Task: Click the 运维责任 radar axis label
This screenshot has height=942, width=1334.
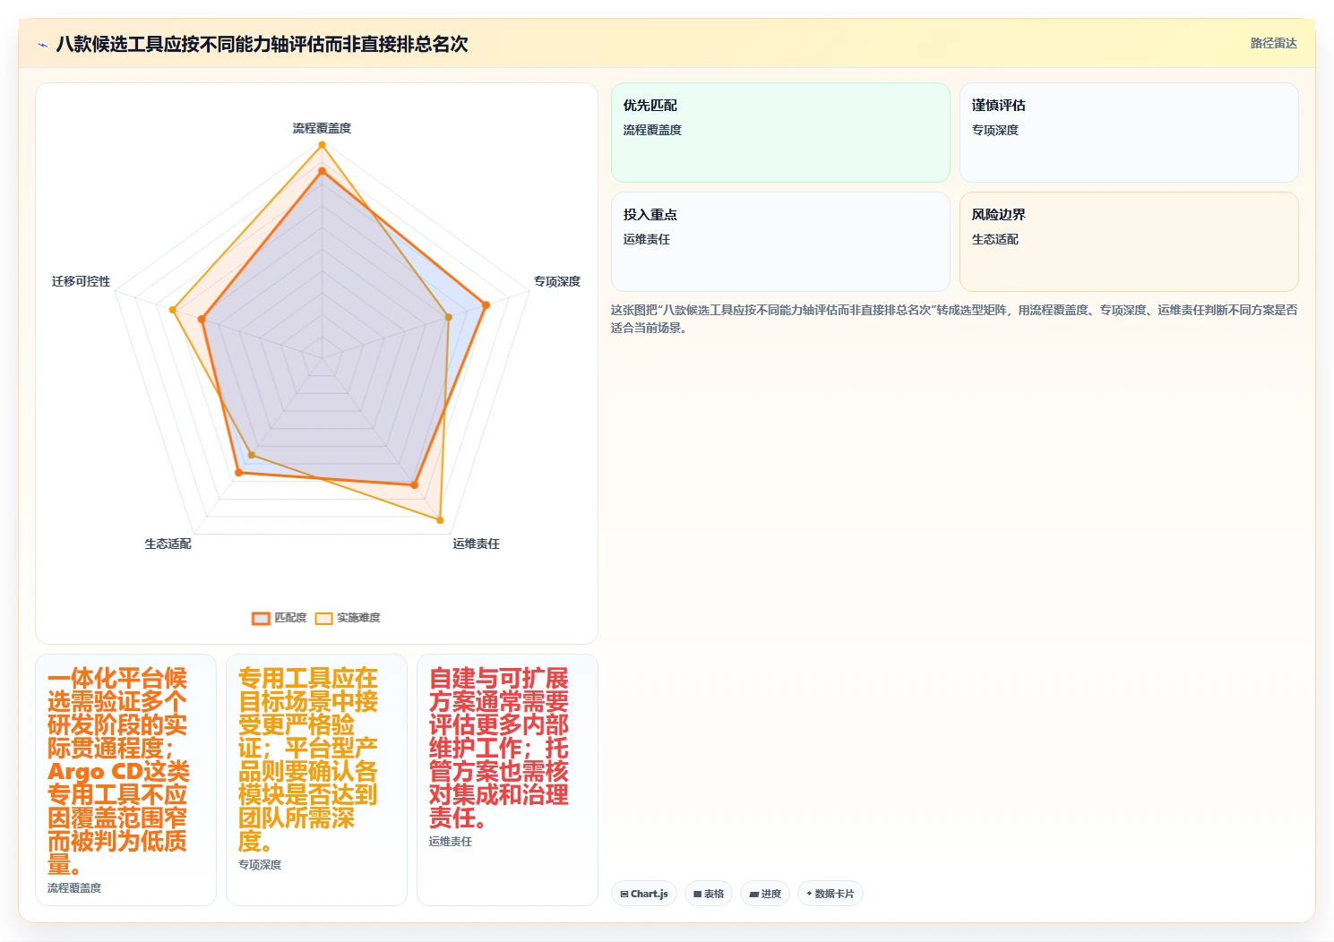Action: pos(476,544)
